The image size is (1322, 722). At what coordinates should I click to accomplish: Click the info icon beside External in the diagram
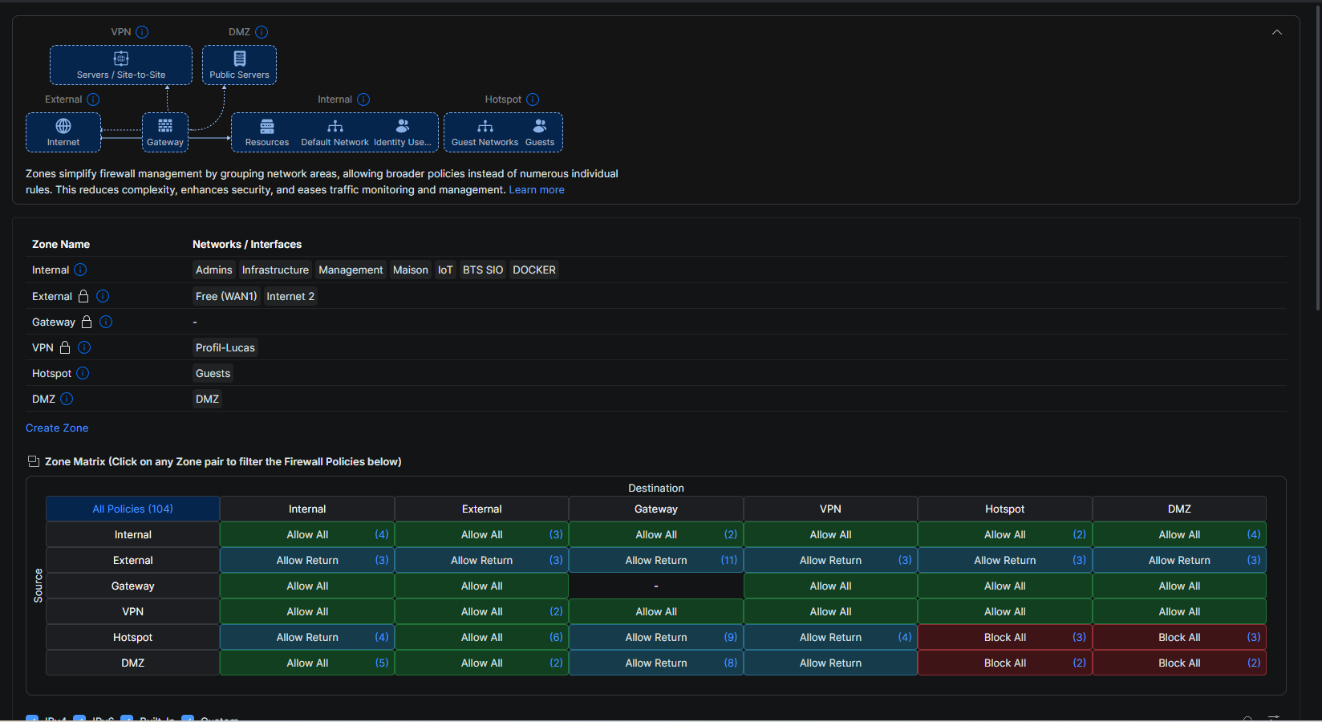(x=93, y=99)
